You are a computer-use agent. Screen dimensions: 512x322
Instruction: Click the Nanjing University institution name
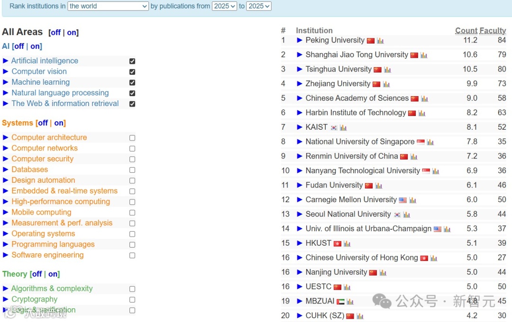[336, 272]
